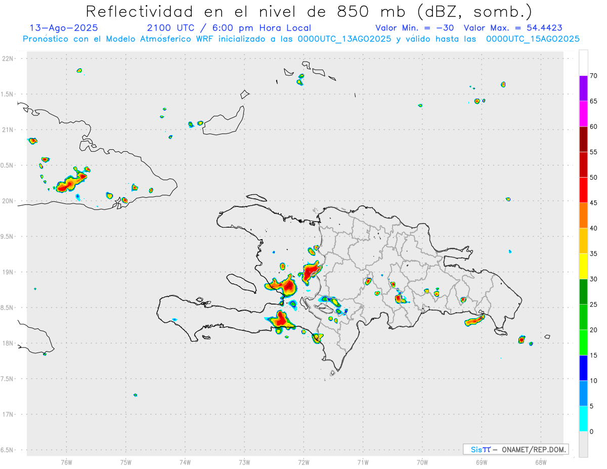The image size is (607, 469).
Task: Click the dark green 25–30 dBZ colorbar segment
Action: [x=583, y=291]
